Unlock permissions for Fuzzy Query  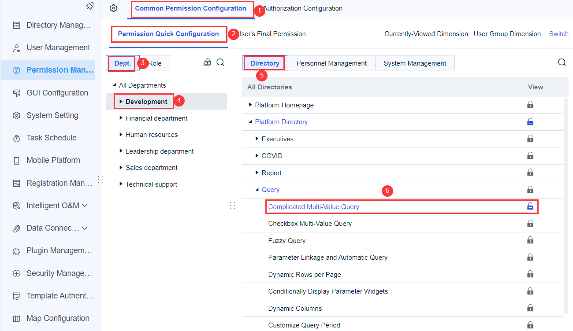pos(530,240)
